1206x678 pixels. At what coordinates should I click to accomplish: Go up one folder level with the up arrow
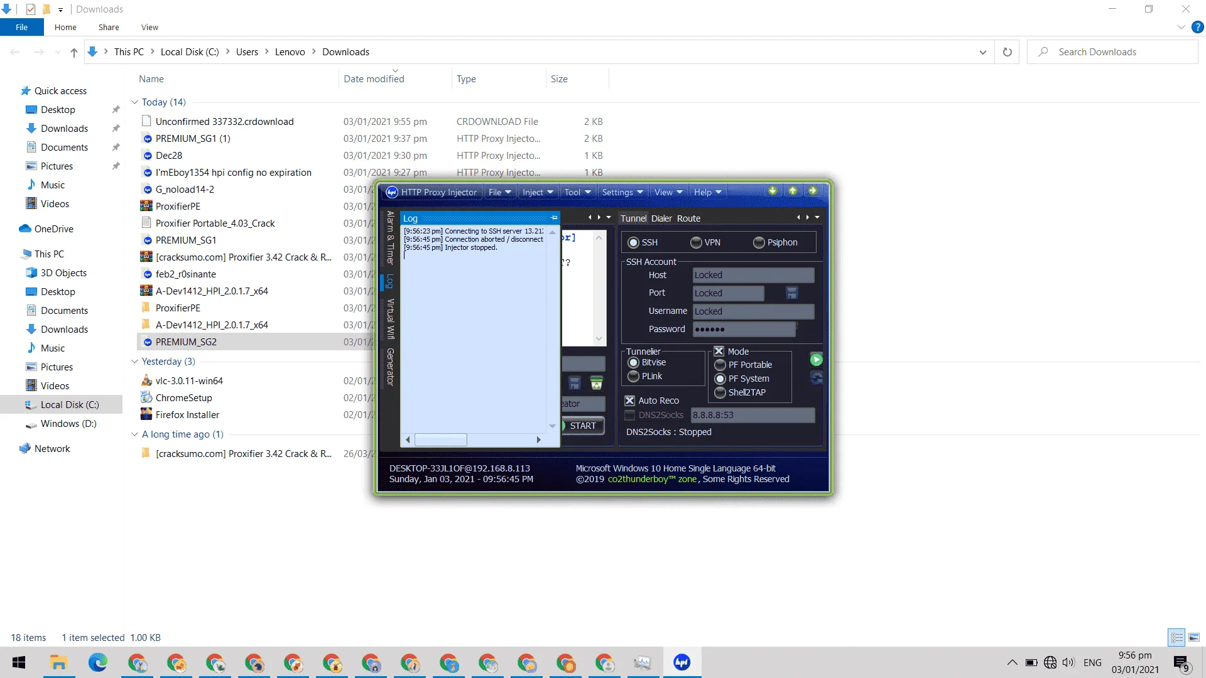(74, 52)
